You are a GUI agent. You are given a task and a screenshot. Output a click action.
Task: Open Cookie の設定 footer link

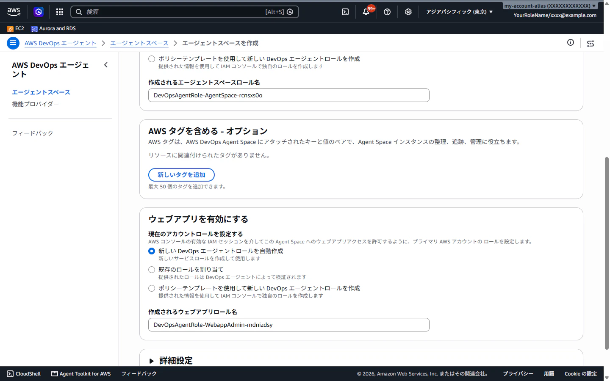click(x=580, y=374)
